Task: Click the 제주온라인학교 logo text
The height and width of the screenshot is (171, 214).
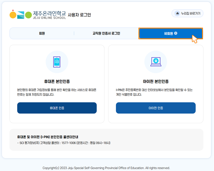Action: click(x=49, y=14)
